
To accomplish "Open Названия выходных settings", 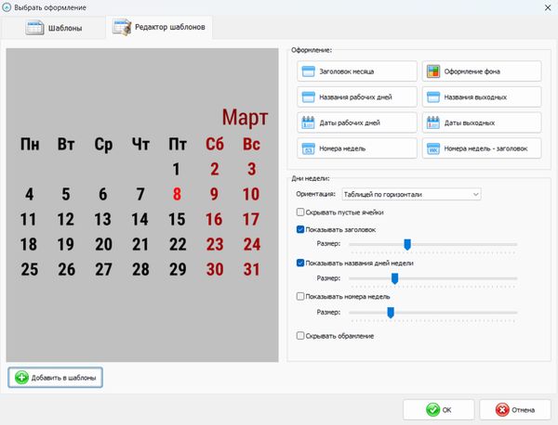I will click(x=481, y=97).
